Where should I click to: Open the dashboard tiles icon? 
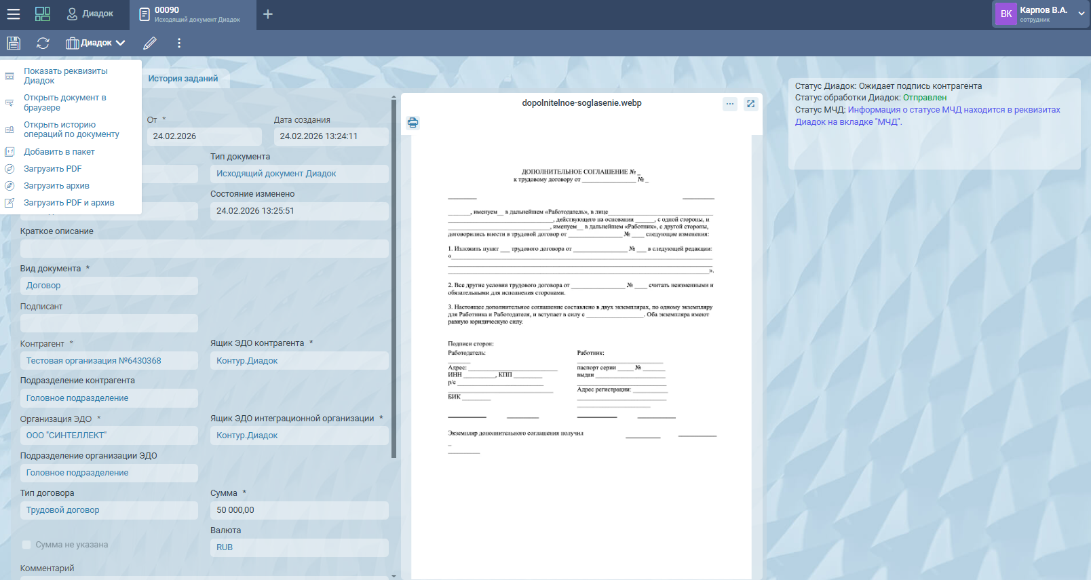pos(43,14)
